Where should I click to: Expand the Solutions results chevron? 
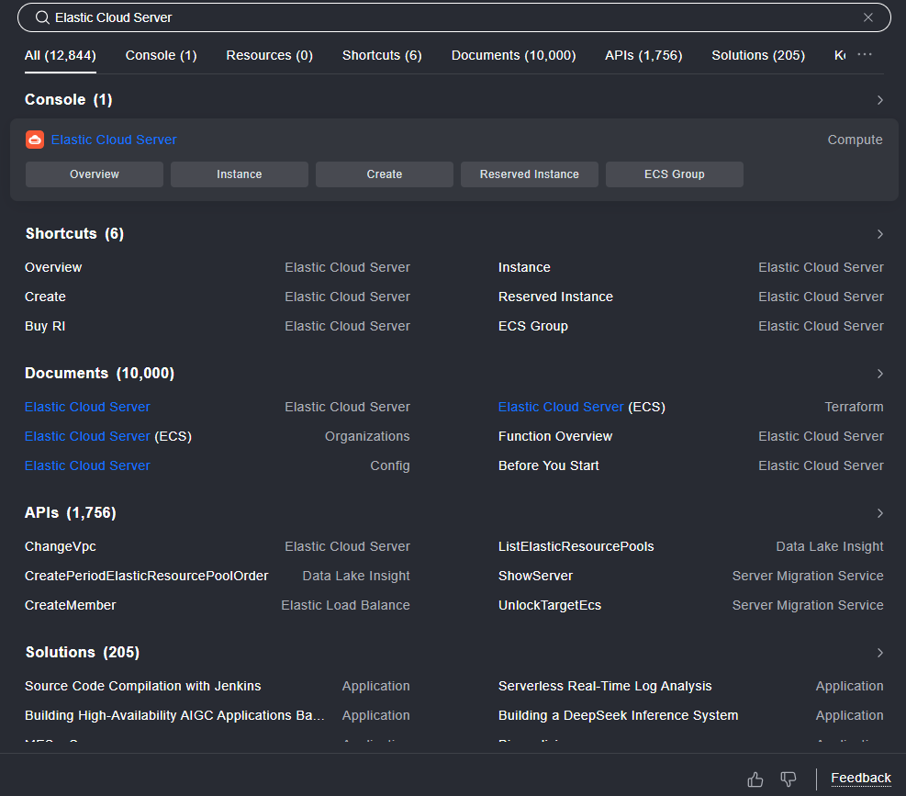click(x=880, y=653)
